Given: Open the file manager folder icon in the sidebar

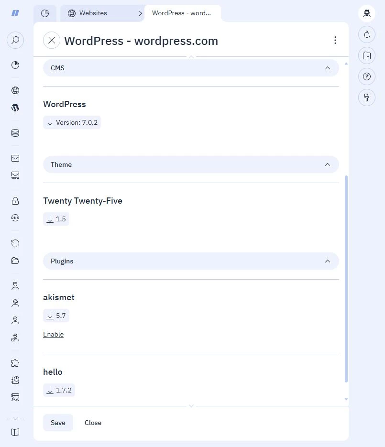Looking at the screenshot, I should [x=15, y=260].
